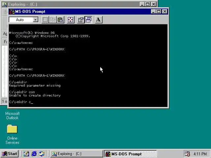This screenshot has height=158, width=211.
Task: Click the Copy toolbar icon
Action: [53, 20]
